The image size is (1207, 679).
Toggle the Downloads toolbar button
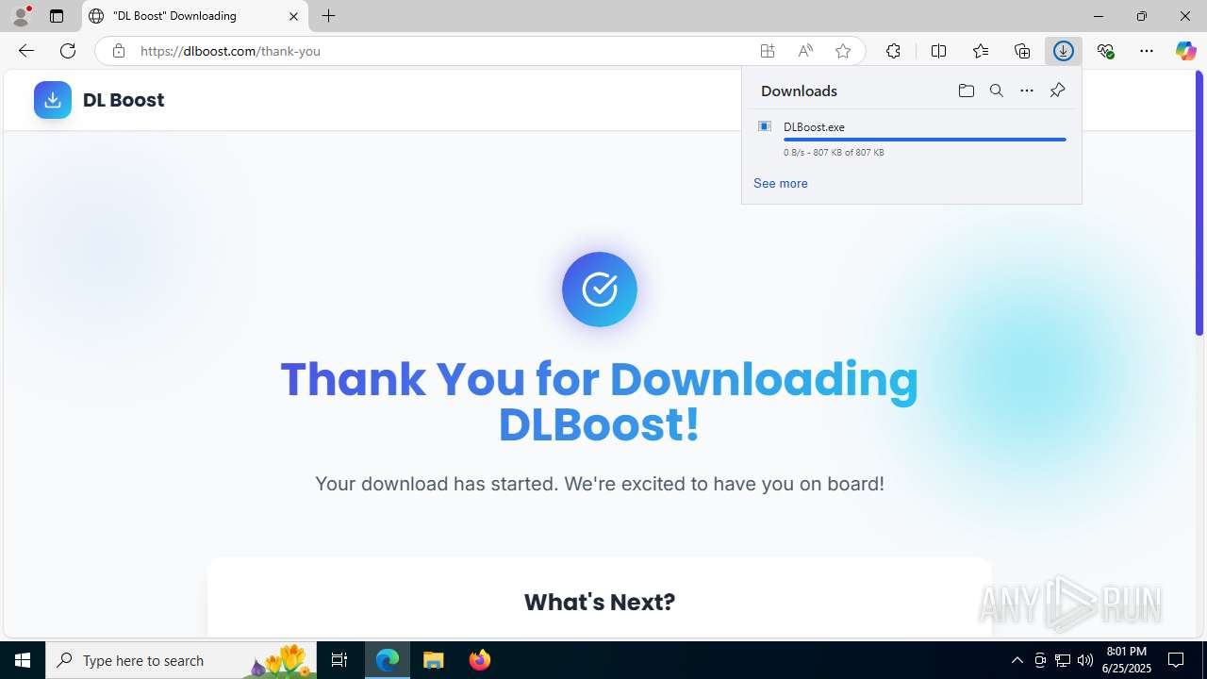[x=1064, y=51]
